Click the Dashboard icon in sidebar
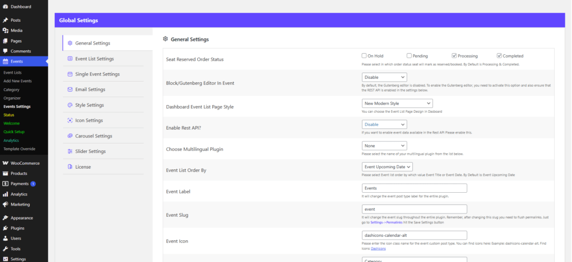 point(5,7)
